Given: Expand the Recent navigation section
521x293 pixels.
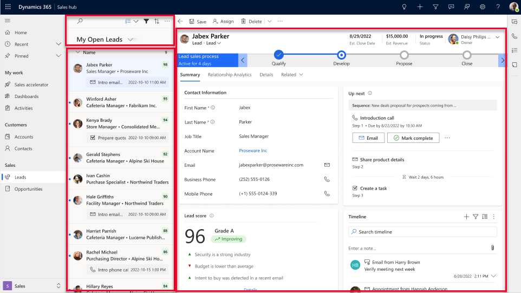Looking at the screenshot, I should 58,44.
